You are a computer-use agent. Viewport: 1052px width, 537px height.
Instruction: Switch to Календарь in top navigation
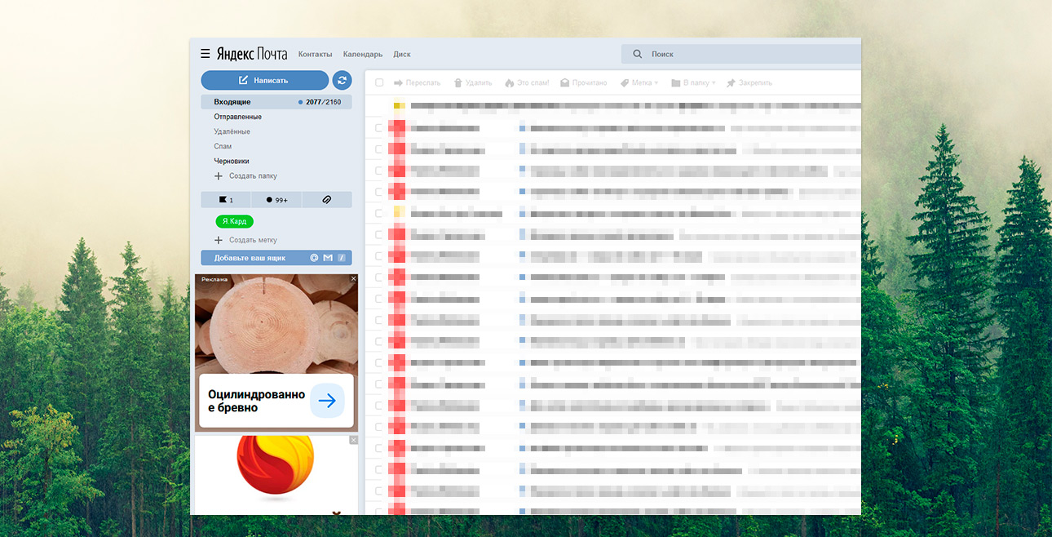coord(362,55)
